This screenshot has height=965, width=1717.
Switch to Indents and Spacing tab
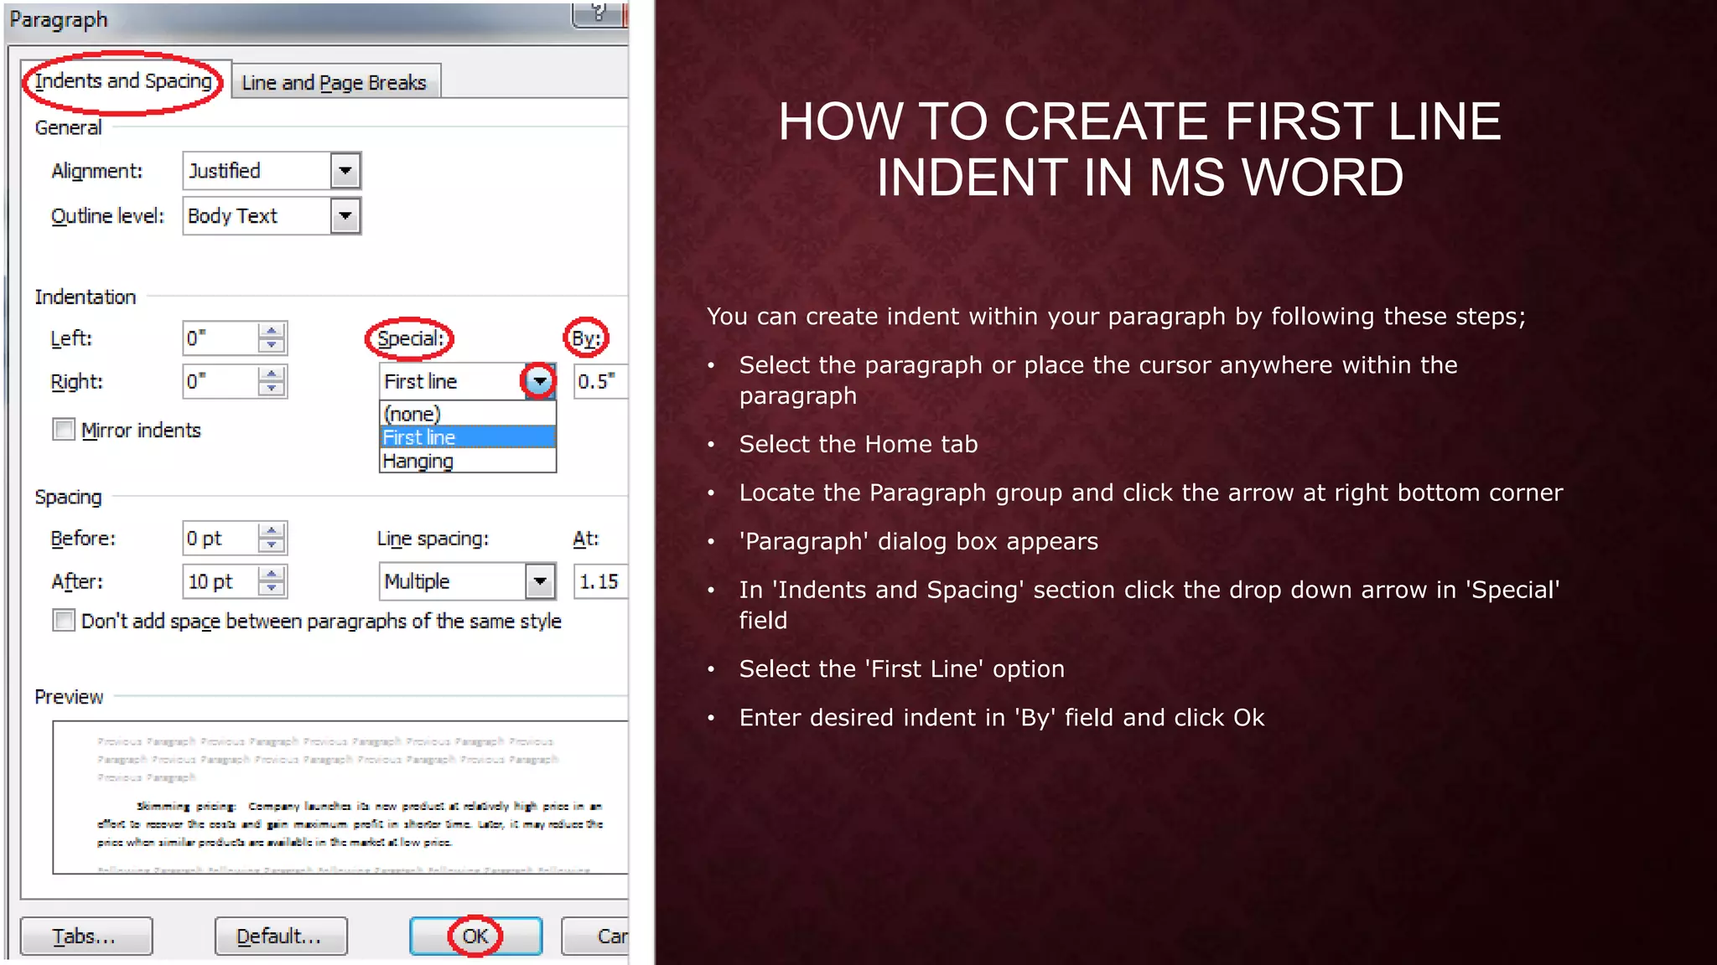coord(123,81)
